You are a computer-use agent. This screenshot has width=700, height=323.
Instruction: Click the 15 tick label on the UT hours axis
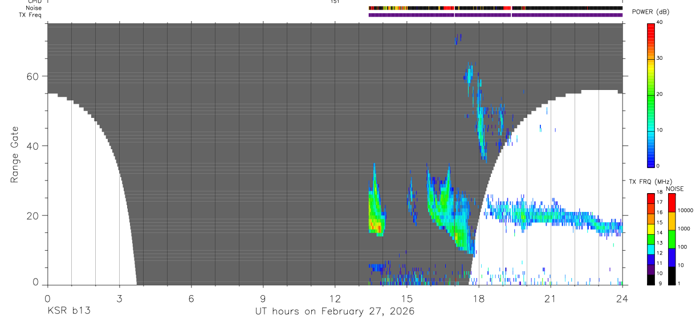407,297
